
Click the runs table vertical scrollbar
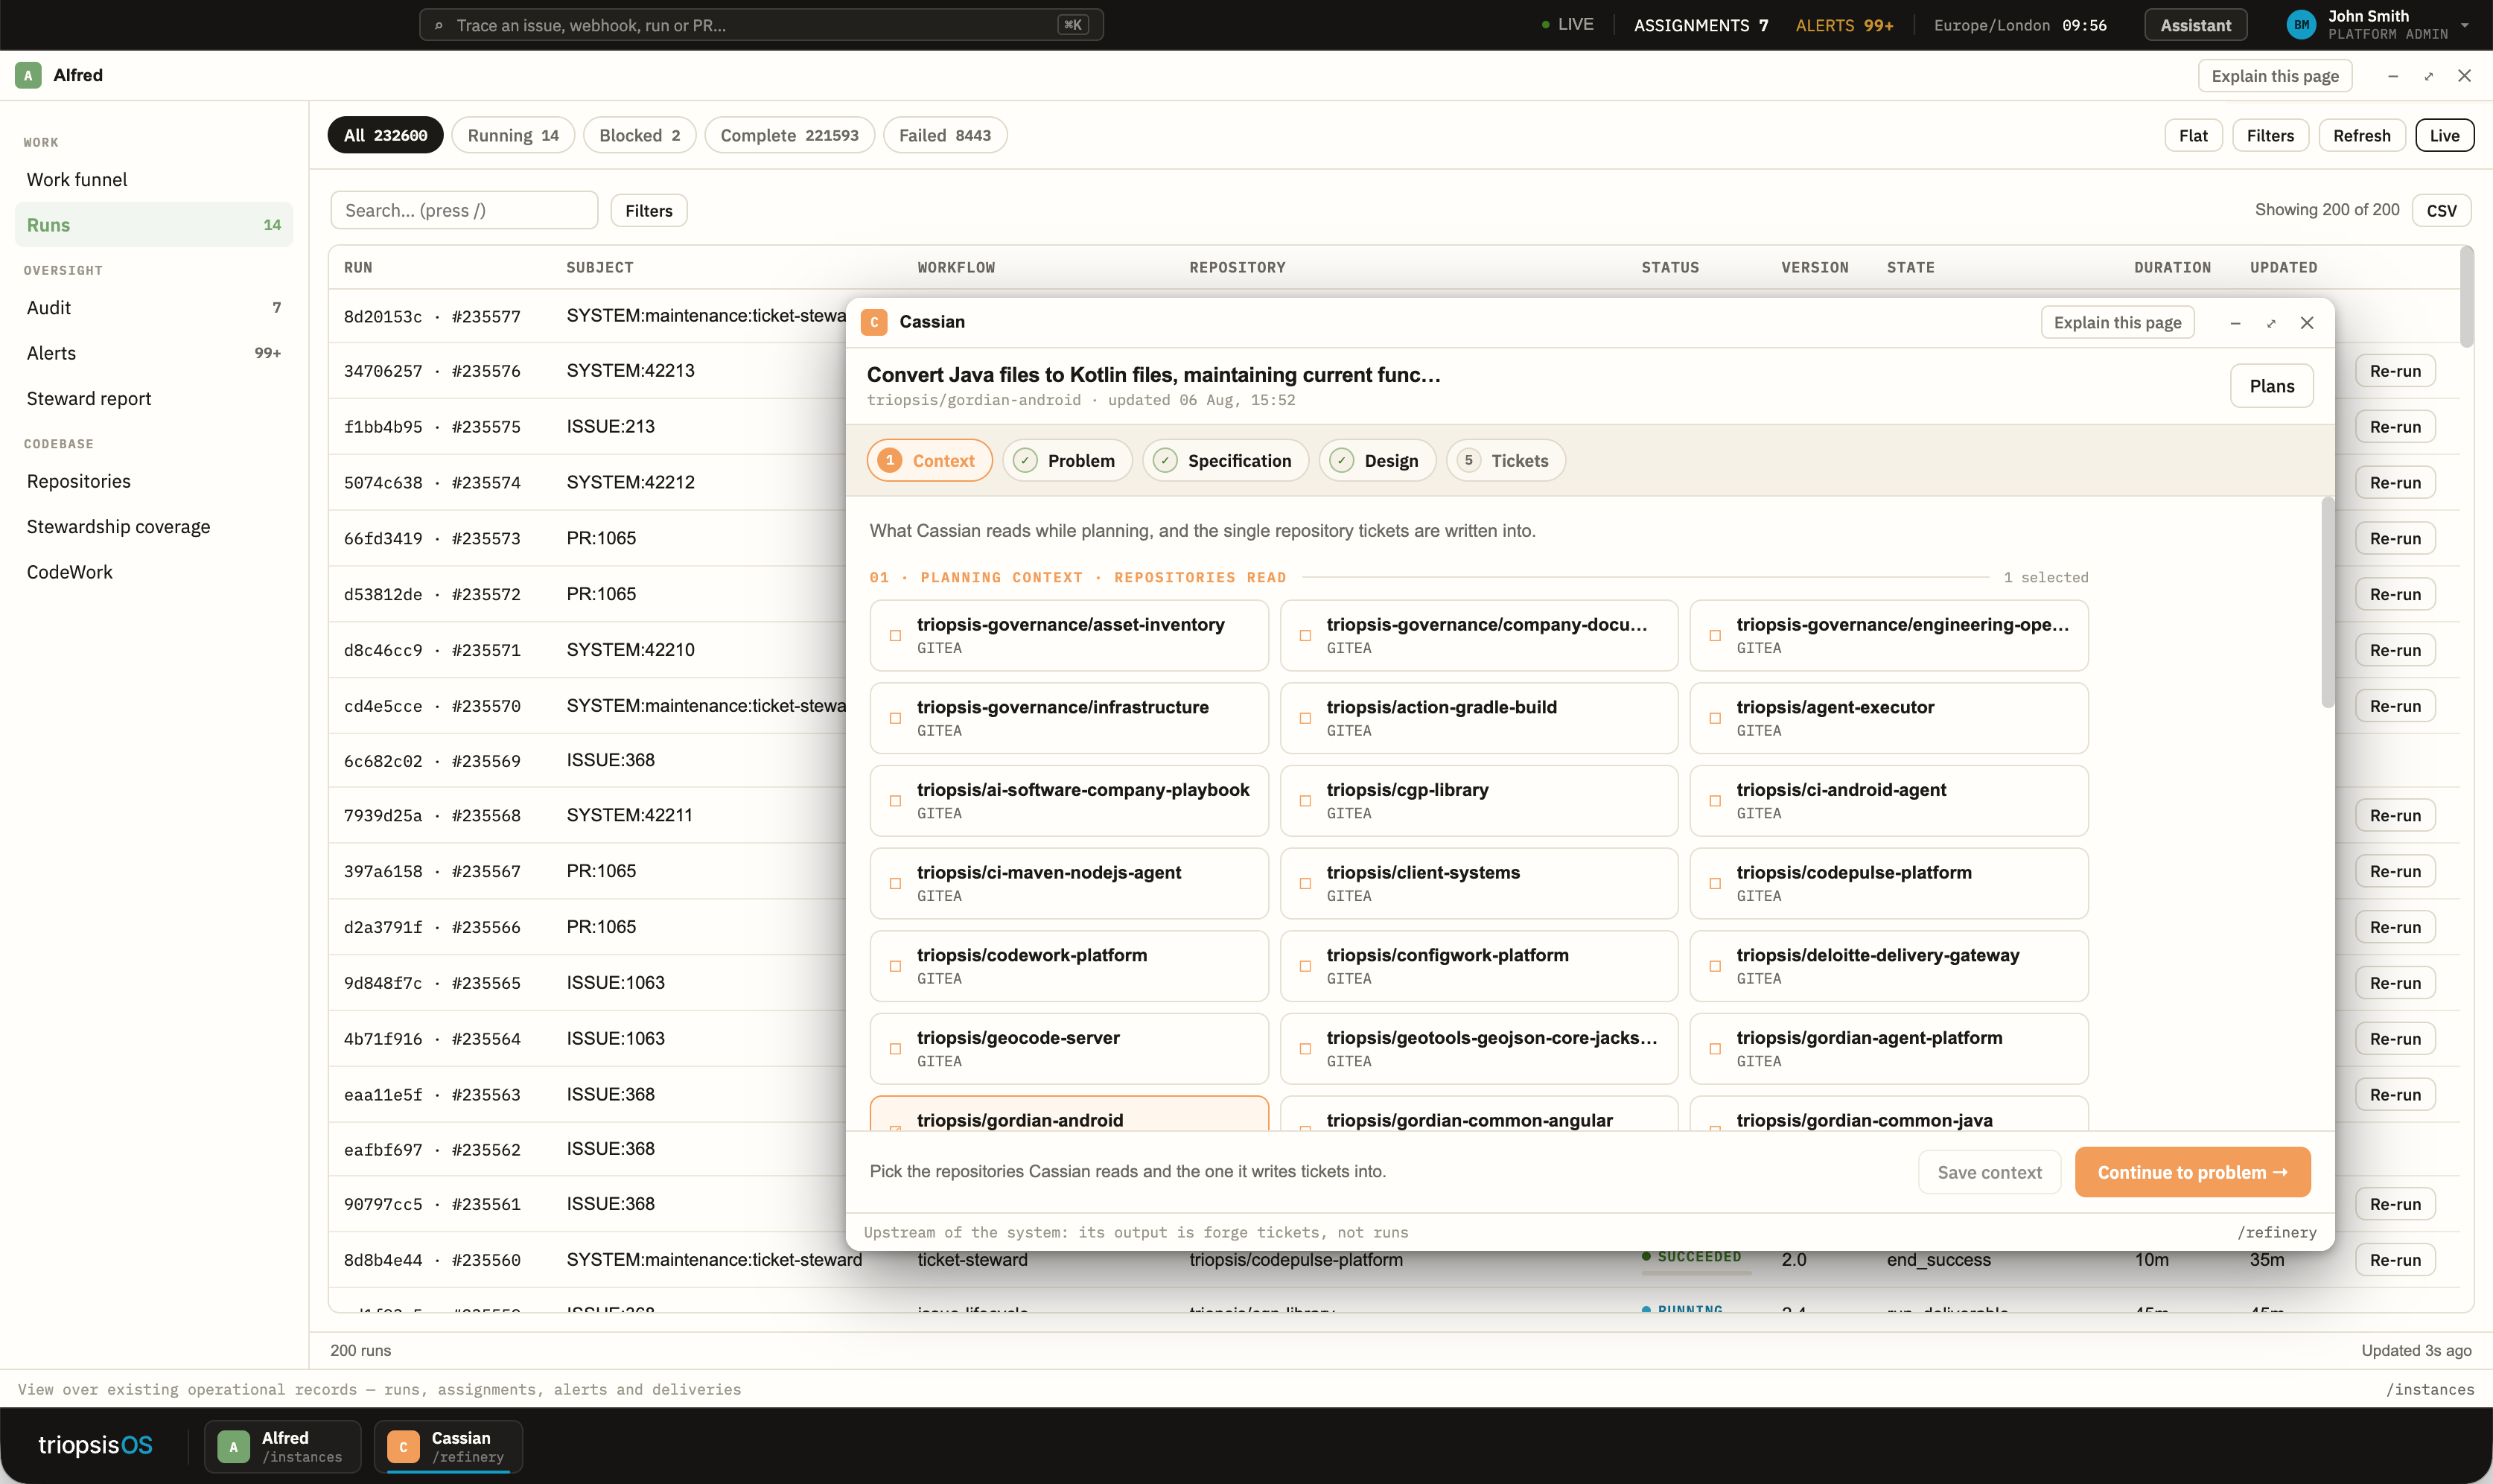(x=2466, y=297)
